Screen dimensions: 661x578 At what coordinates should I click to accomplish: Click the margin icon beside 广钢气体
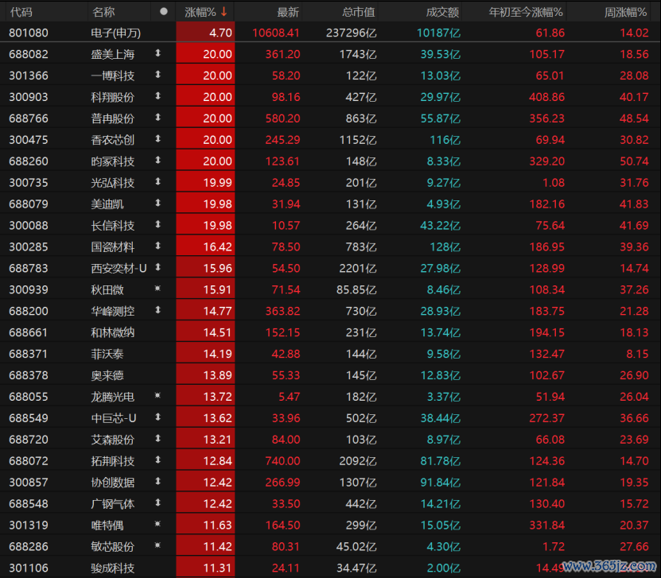click(x=158, y=502)
